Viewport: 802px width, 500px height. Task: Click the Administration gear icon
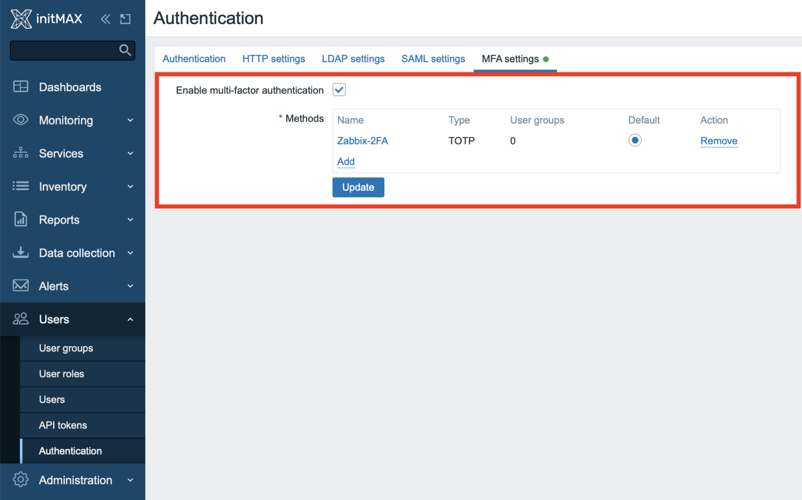pos(20,480)
